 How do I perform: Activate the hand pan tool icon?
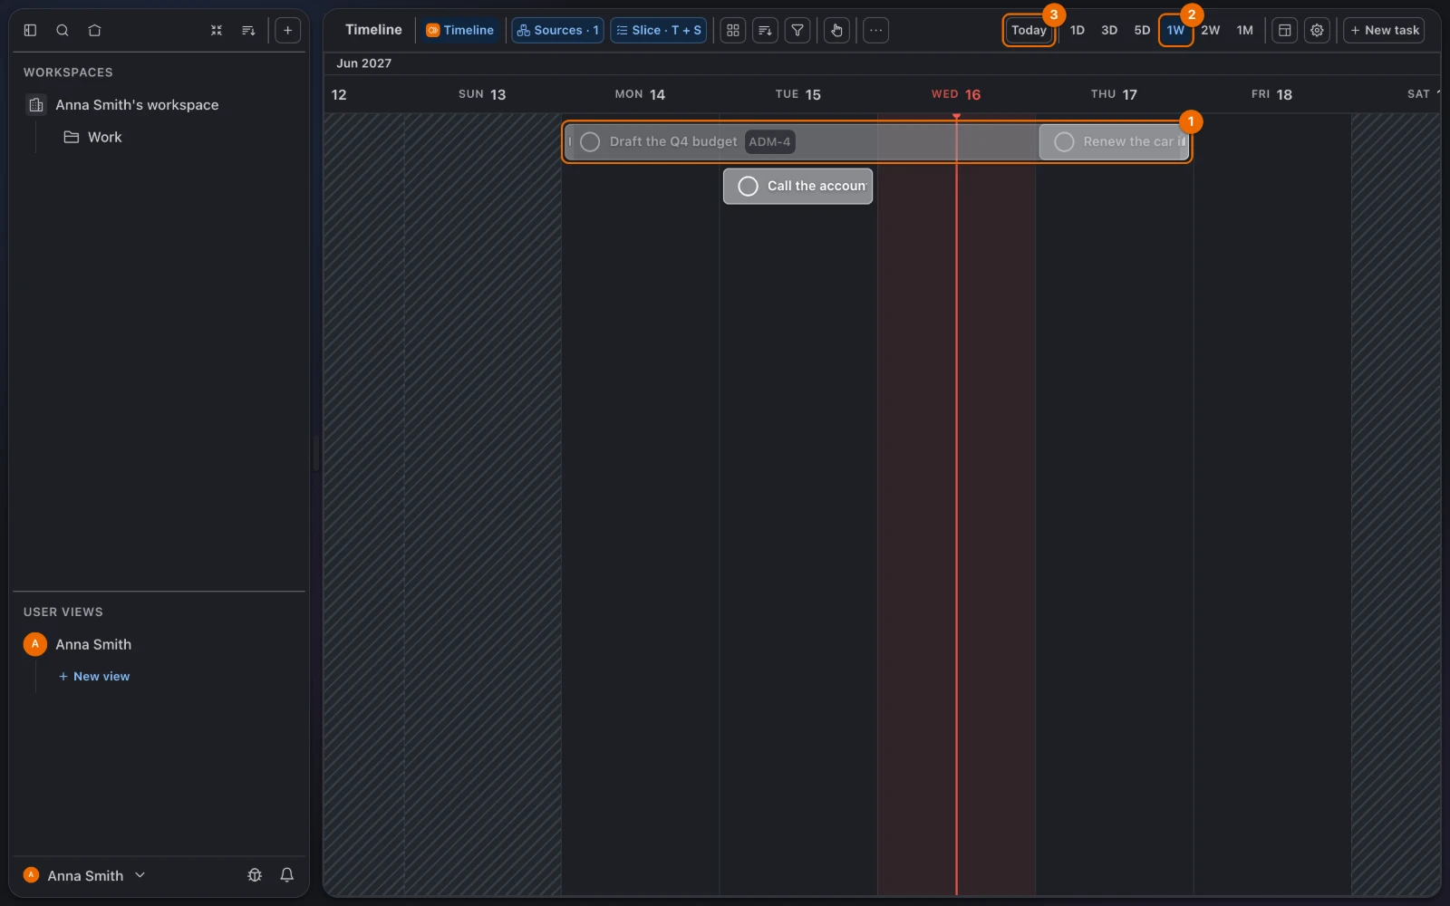coord(836,30)
